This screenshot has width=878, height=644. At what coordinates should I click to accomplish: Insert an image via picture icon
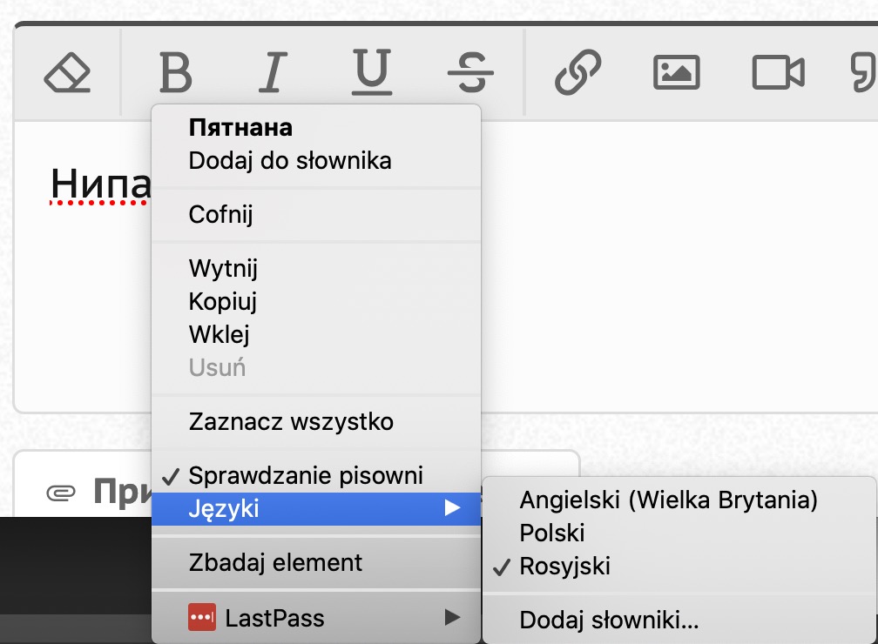coord(677,72)
